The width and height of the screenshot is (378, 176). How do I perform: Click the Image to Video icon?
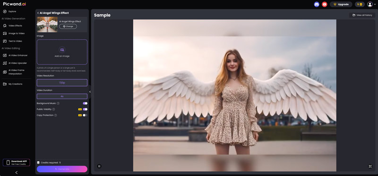pos(5,34)
